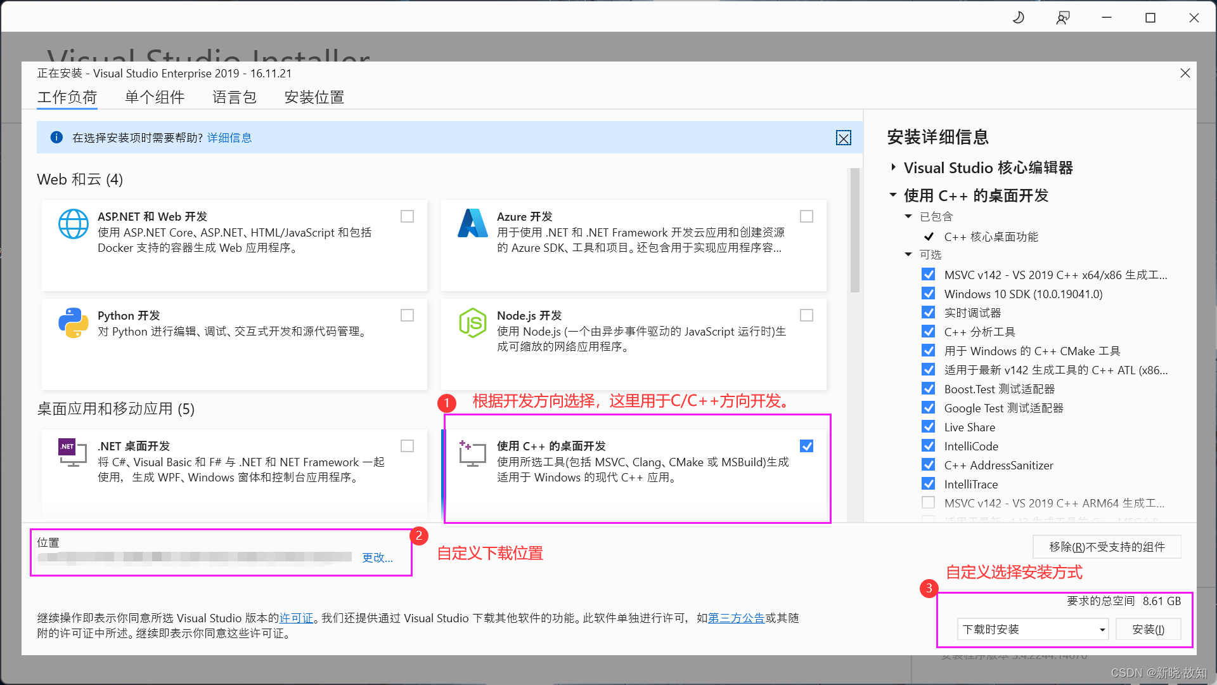Switch to the individual components tab
Viewport: 1217px width, 685px height.
point(155,98)
